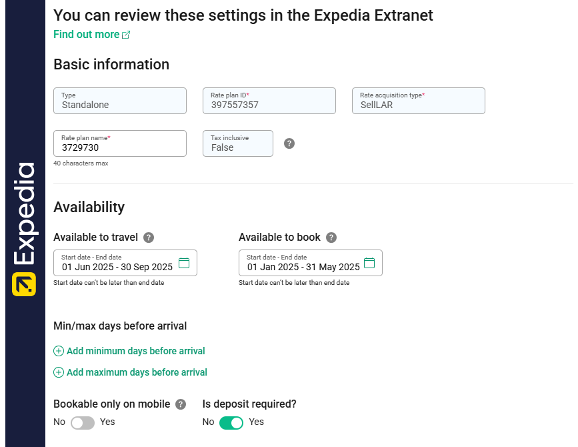Screen dimensions: 578x447
Task: Click plus icon for minimum days before arrival
Action: [59, 351]
